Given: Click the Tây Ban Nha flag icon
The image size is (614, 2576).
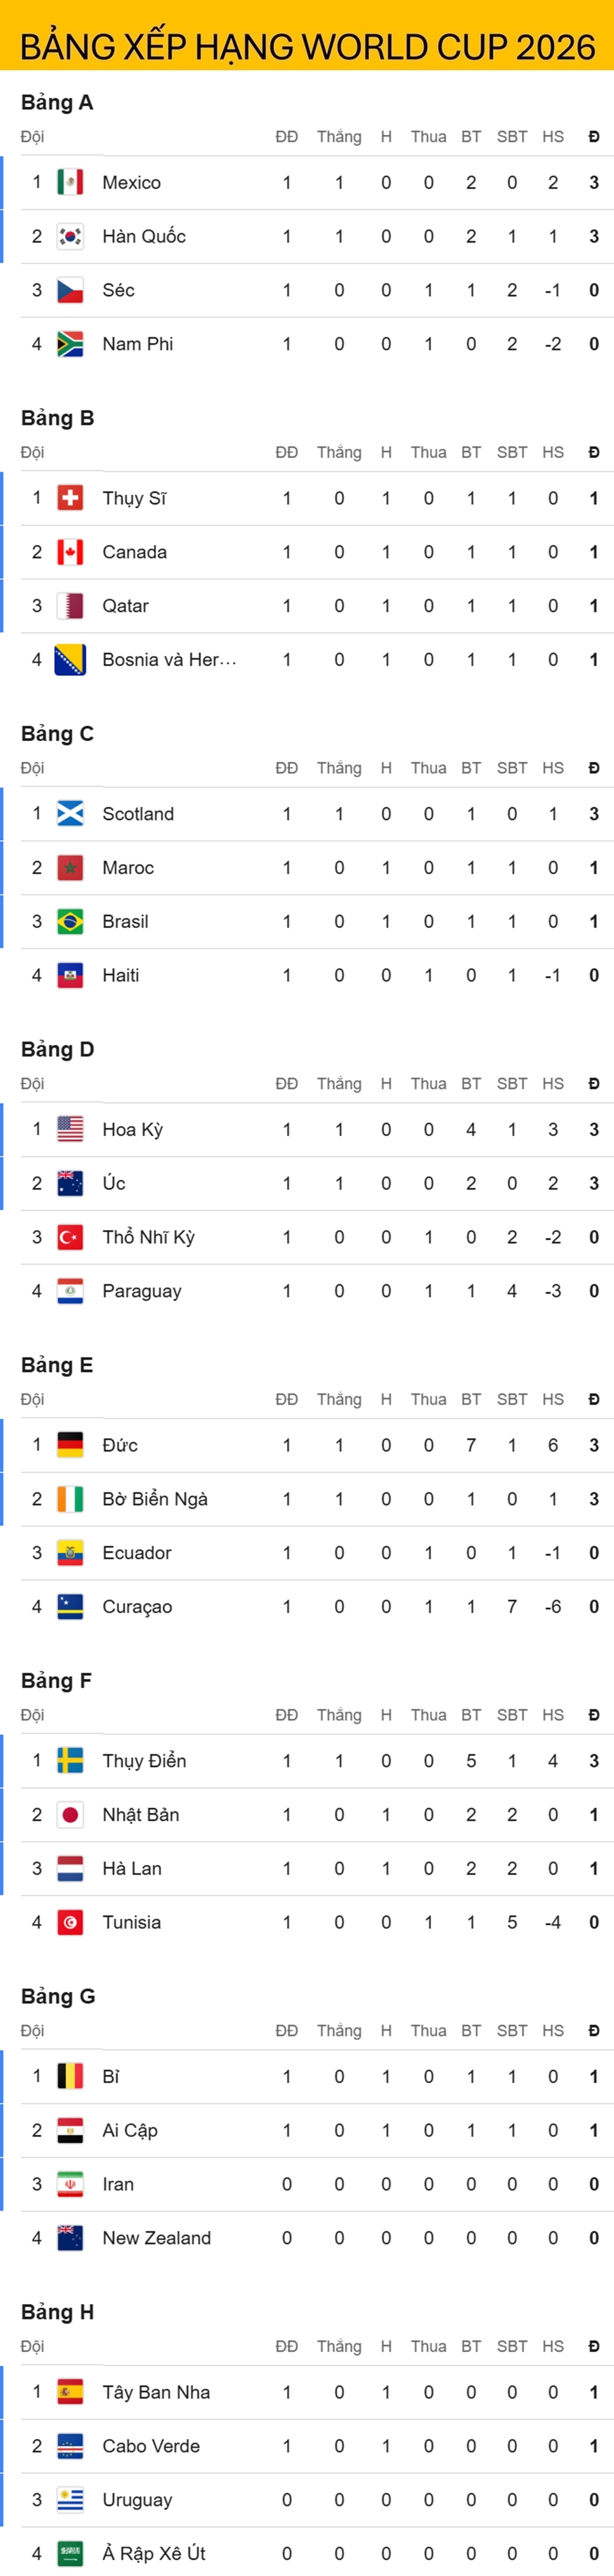Looking at the screenshot, I should [x=70, y=2393].
